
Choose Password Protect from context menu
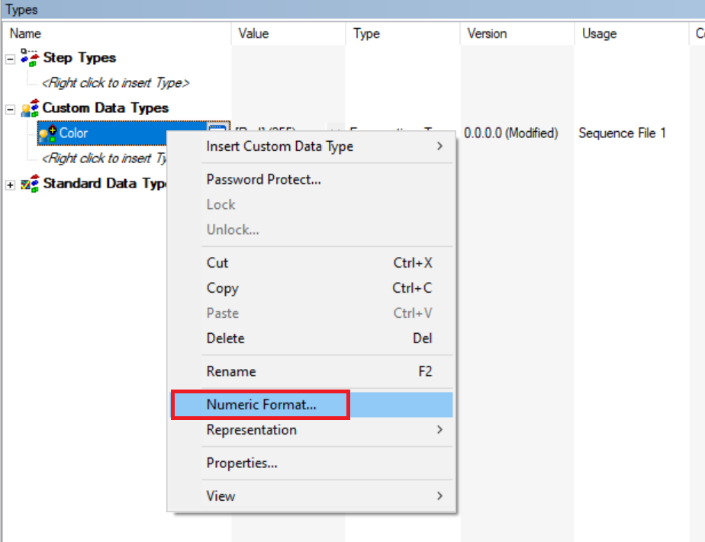coord(263,180)
